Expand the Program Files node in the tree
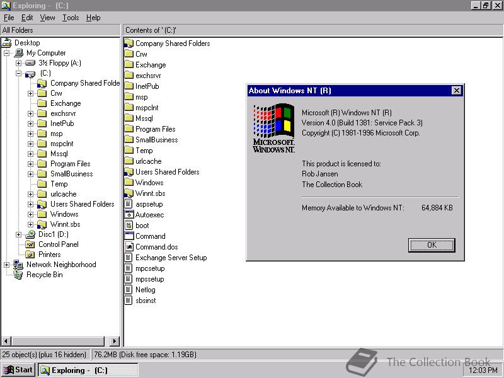This screenshot has width=504, height=378. (x=30, y=164)
